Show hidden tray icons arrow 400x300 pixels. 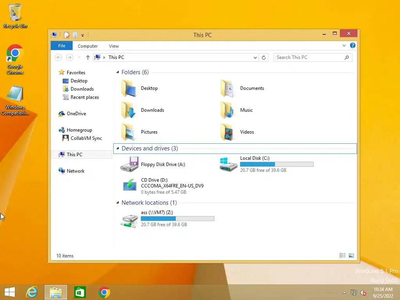click(x=345, y=293)
